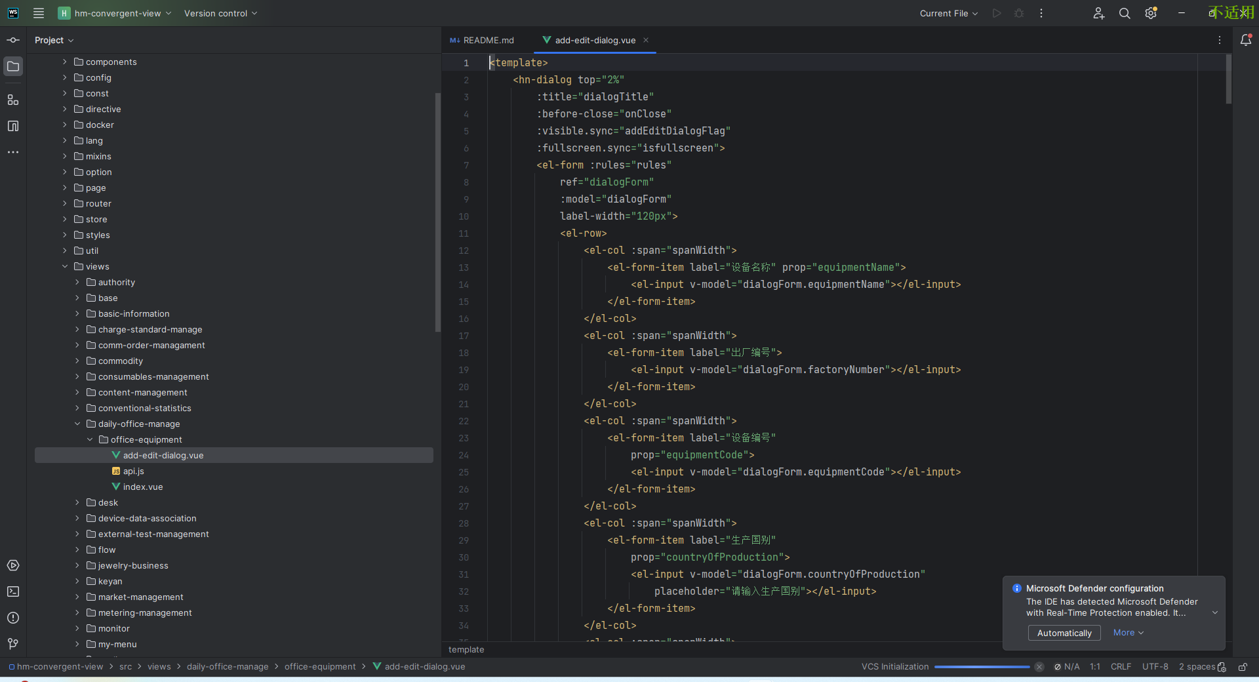1259x682 pixels.
Task: Toggle Project tool window folder icon
Action: coord(13,66)
